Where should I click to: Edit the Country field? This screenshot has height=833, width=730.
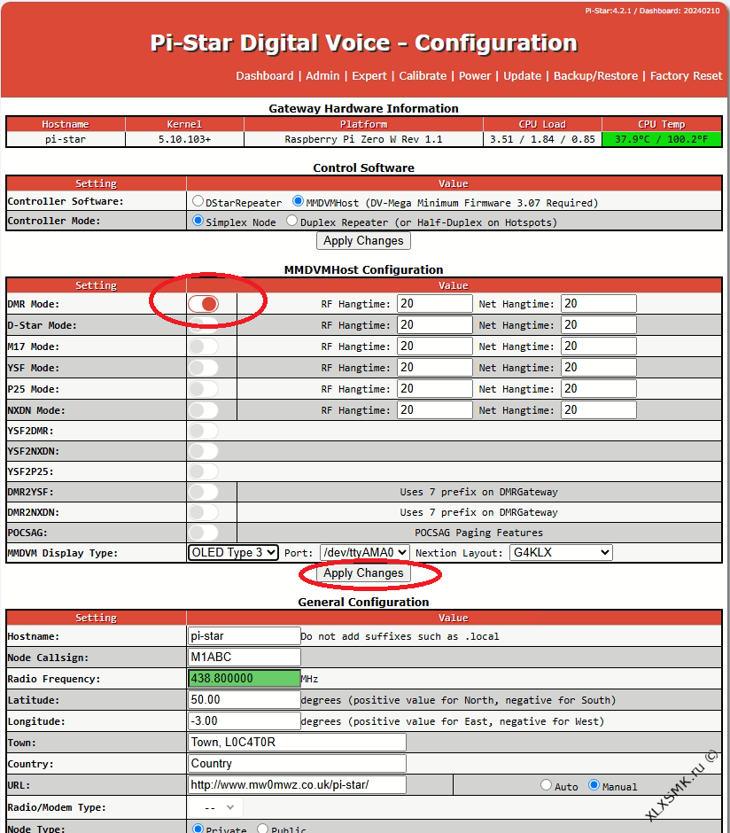(297, 763)
